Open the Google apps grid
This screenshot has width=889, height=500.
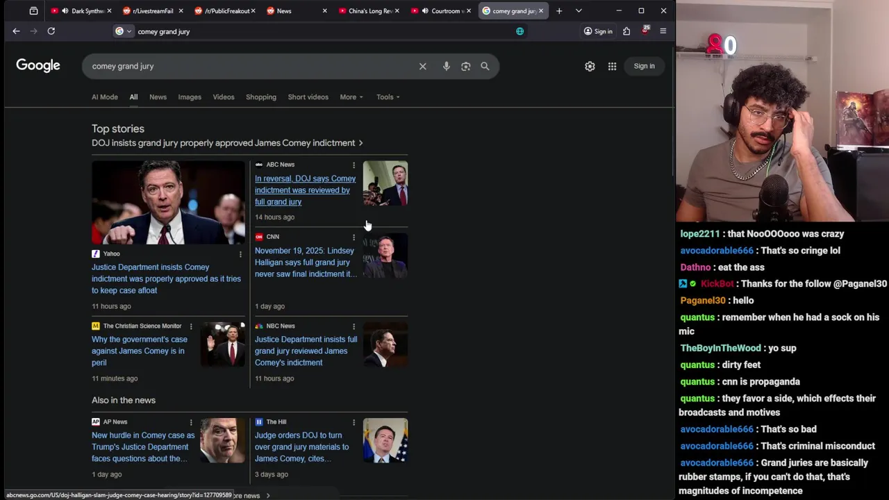(612, 66)
